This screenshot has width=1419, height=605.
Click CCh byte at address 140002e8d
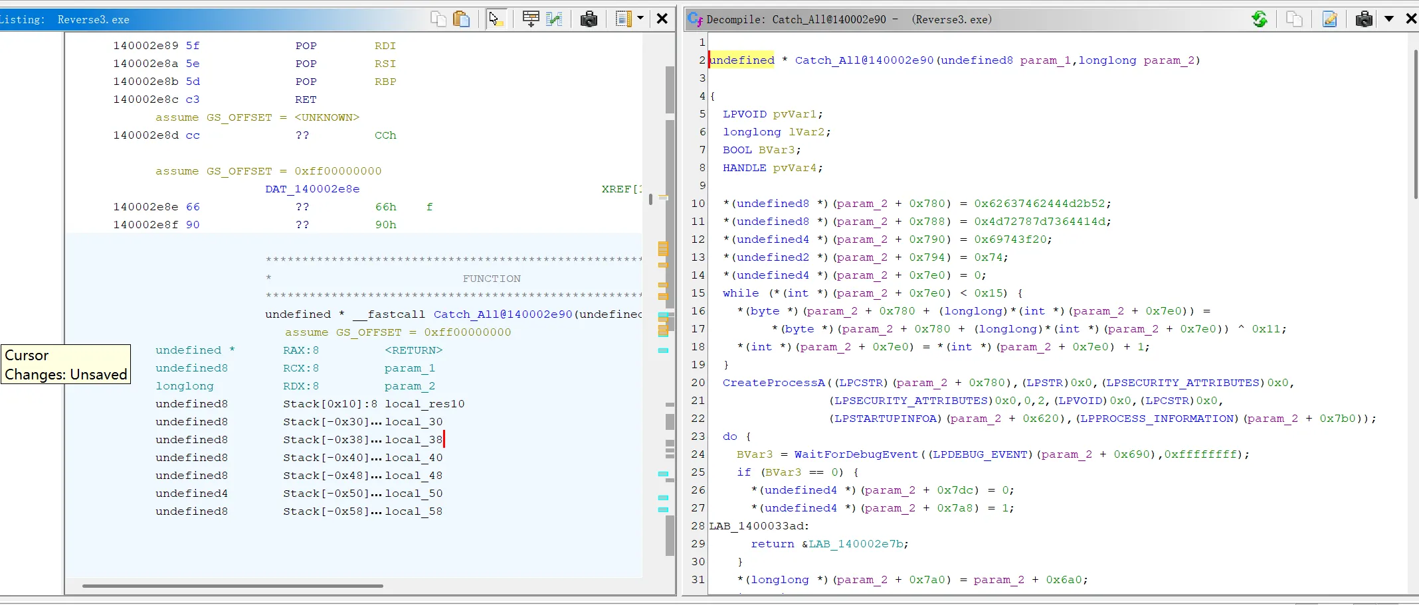[x=385, y=135]
